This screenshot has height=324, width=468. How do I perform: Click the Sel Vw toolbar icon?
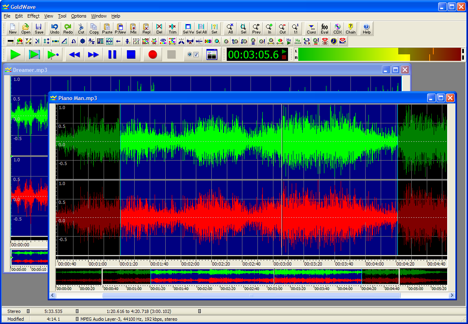click(188, 29)
